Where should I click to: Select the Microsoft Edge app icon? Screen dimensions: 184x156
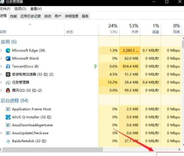8,50
